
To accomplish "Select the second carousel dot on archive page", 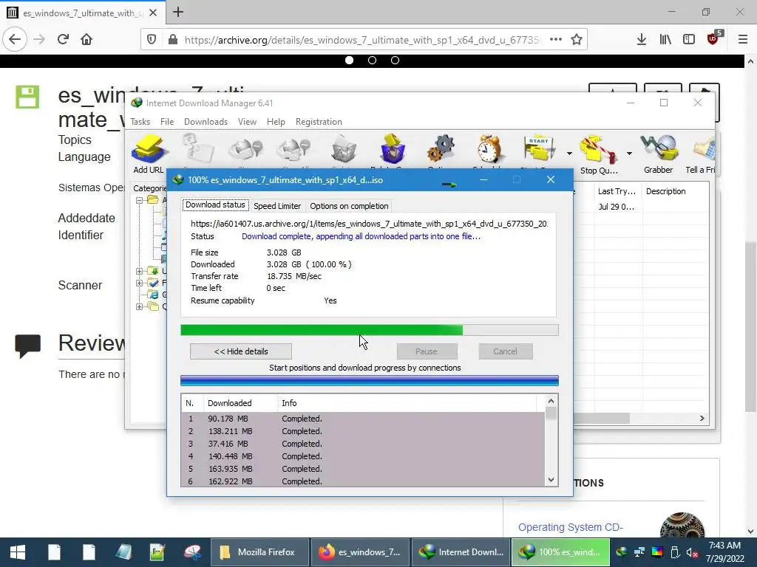I will [373, 61].
